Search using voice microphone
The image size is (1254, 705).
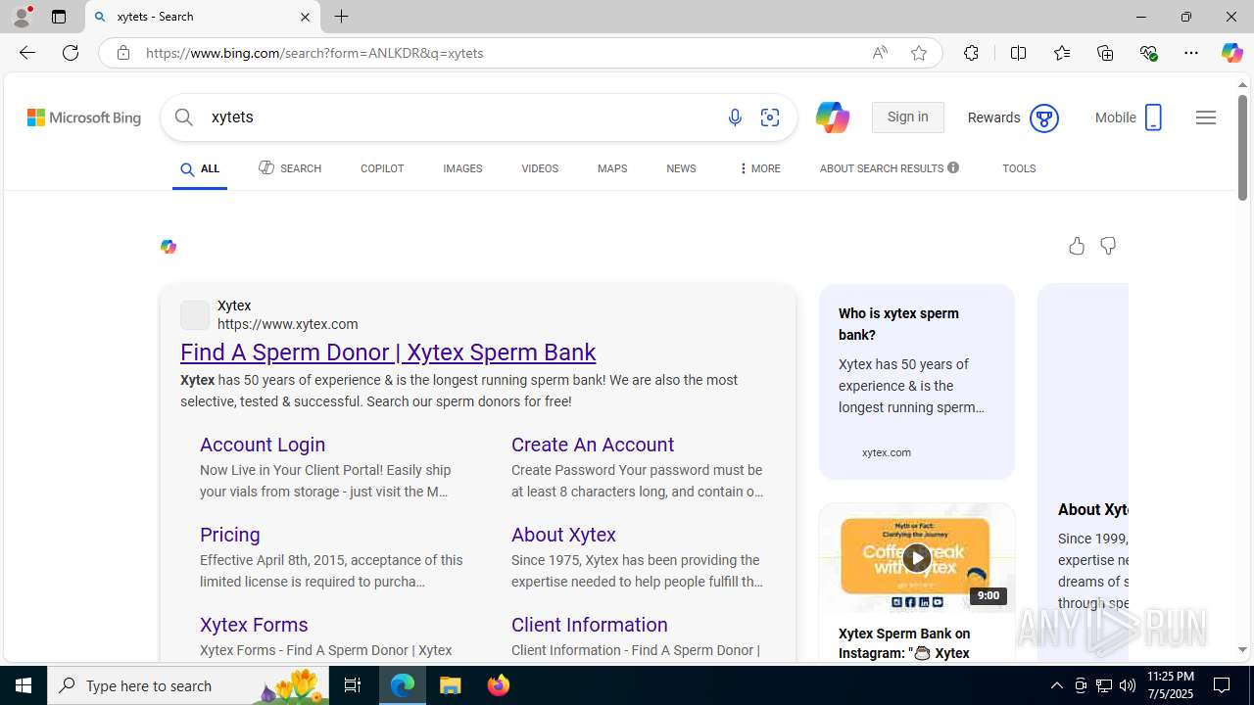735,117
